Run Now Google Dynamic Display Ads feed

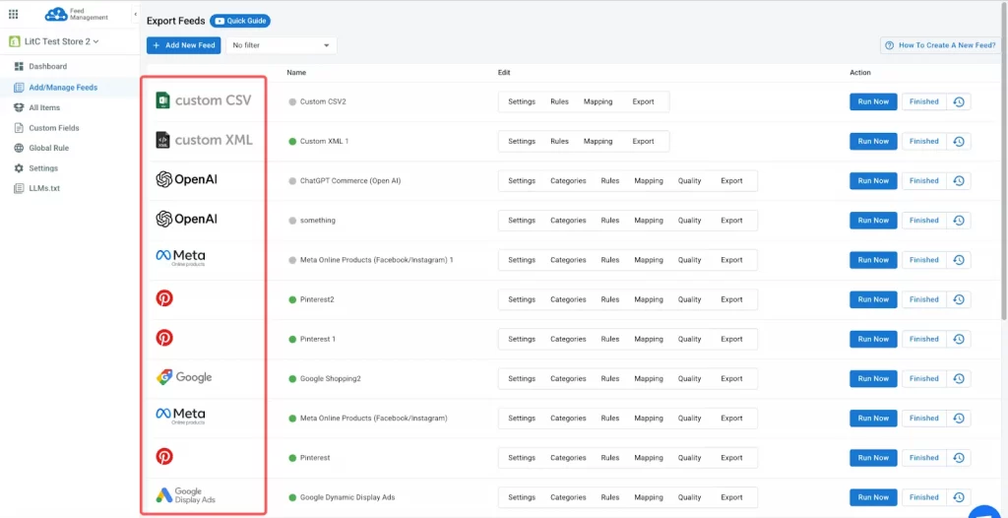tap(873, 497)
